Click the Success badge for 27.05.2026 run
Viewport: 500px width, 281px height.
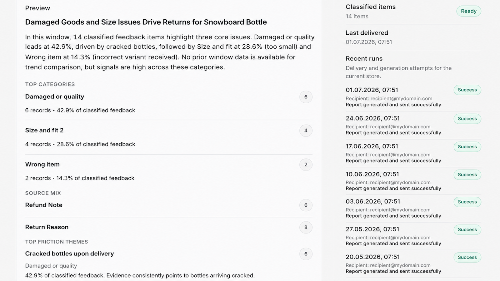point(467,229)
